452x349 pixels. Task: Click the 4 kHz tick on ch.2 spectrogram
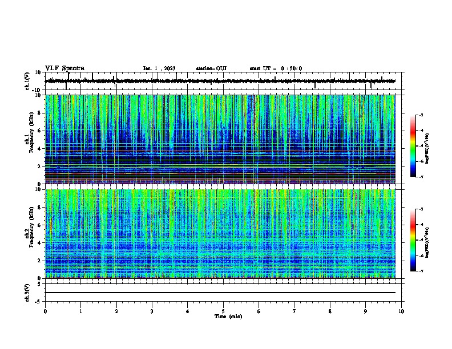pyautogui.click(x=39, y=243)
